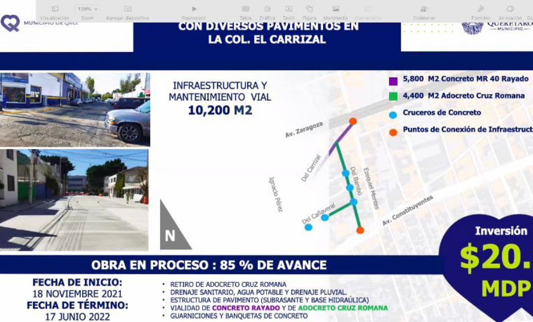
Task: Insert a shape using Figura
Action: click(x=309, y=12)
